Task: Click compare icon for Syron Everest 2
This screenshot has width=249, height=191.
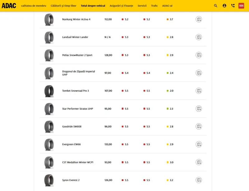Action: [199, 180]
